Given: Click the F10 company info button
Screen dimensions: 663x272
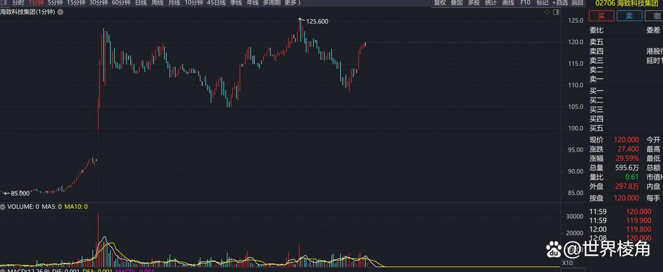Looking at the screenshot, I should (x=525, y=3).
